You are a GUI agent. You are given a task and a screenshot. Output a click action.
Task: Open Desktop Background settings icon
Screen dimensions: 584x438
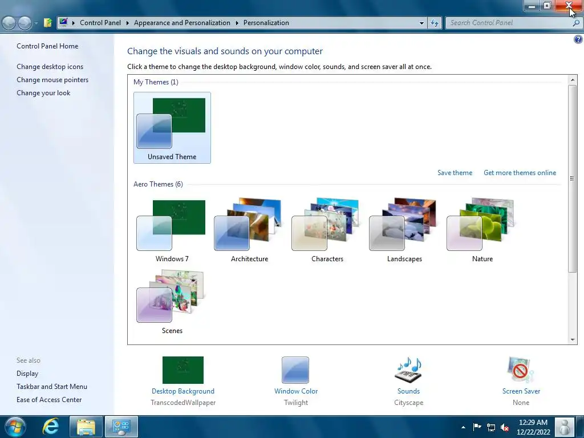183,370
